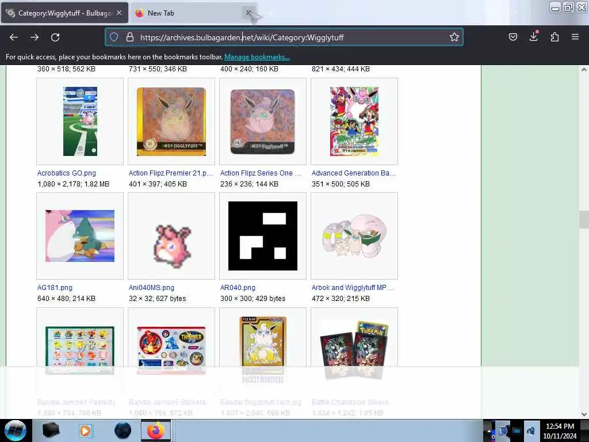589x442 pixels.
Task: View the Bandai Jumbo1 sticker sheet thumbnail
Action: pyautogui.click(x=80, y=350)
